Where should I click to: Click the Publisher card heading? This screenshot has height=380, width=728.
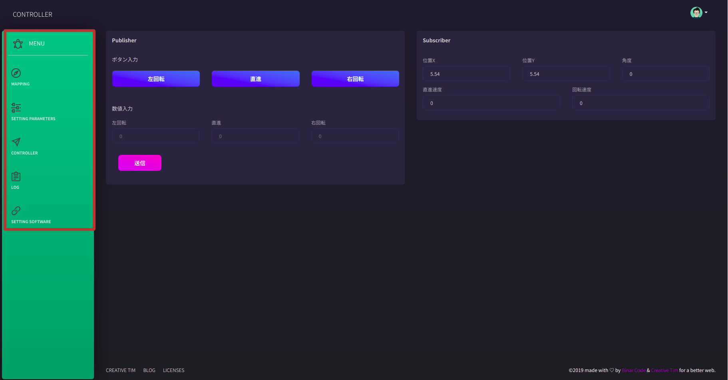(124, 40)
